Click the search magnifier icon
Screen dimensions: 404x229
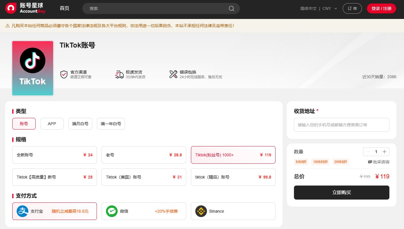point(231,8)
